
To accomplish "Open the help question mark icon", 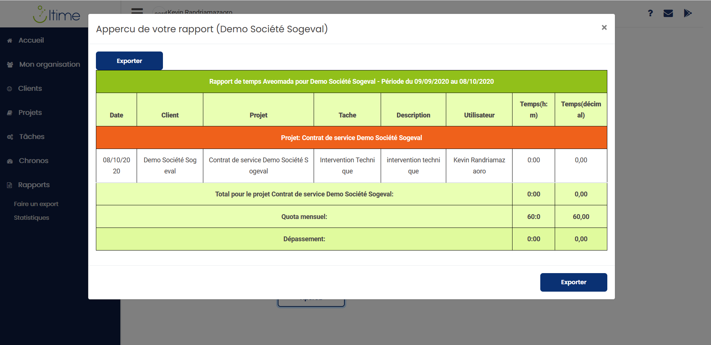I will click(x=650, y=13).
